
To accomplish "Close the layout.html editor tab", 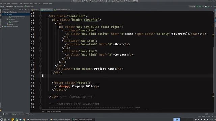I will 52,10.
